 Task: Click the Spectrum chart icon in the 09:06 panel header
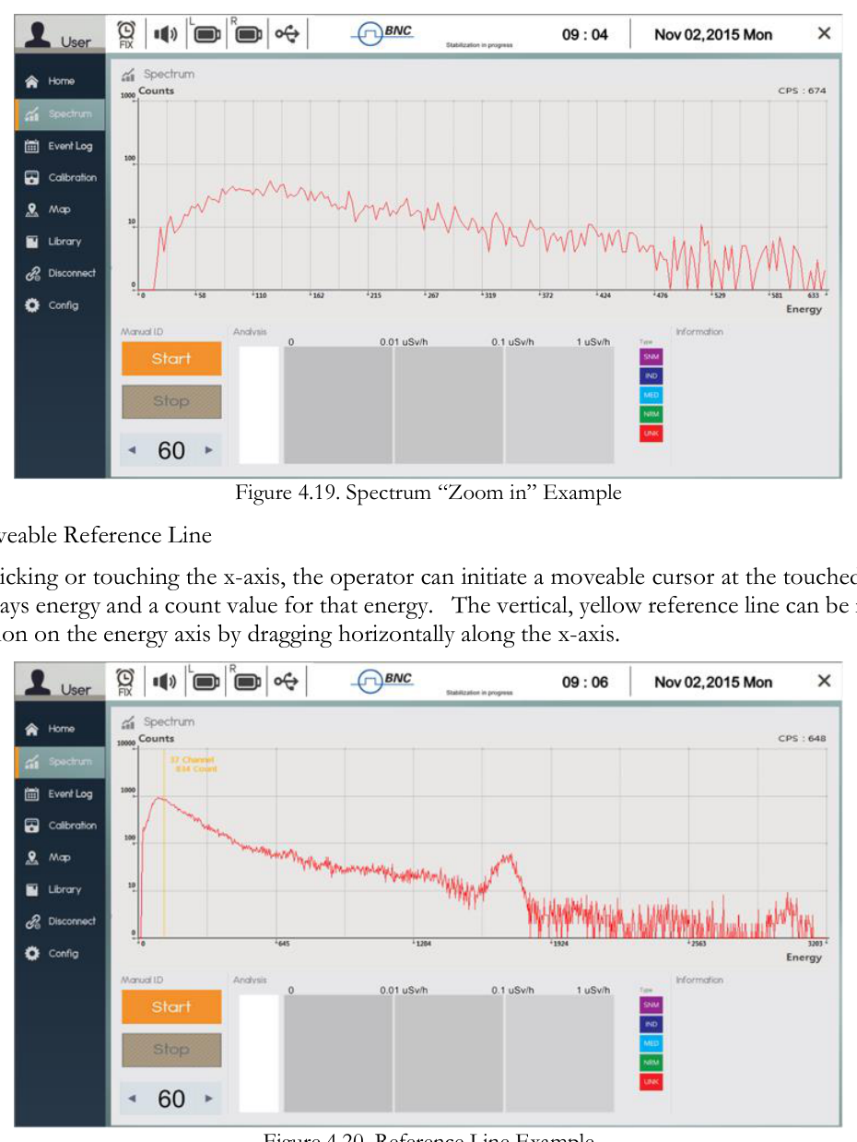[x=128, y=721]
